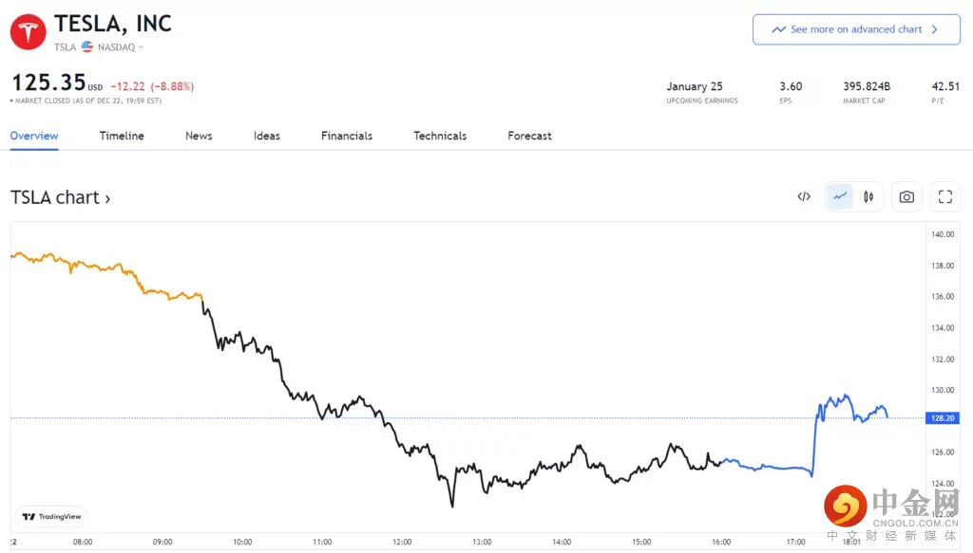Open the embed code icon
The image size is (973, 553).
(x=804, y=196)
